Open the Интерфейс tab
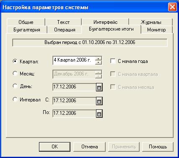The width and height of the screenshot is (179, 158). [105, 22]
